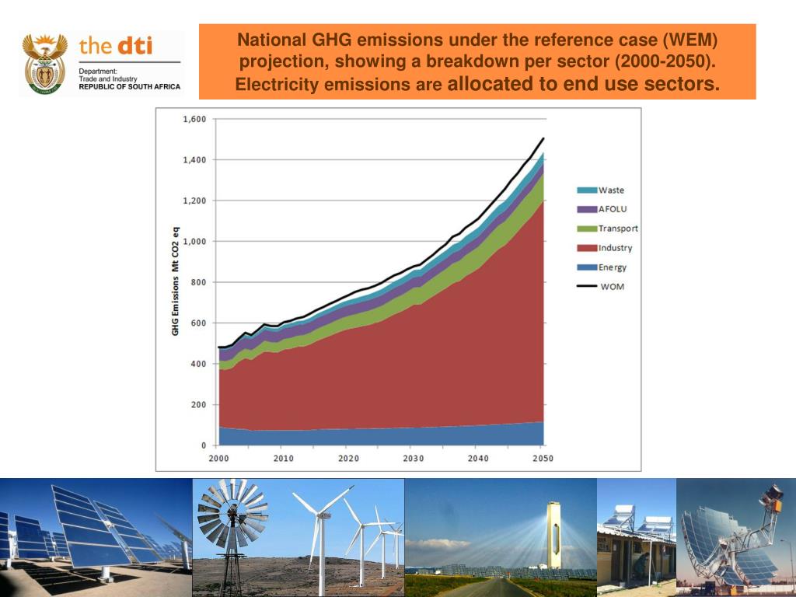Click the '1,000' y-axis label

[194, 242]
